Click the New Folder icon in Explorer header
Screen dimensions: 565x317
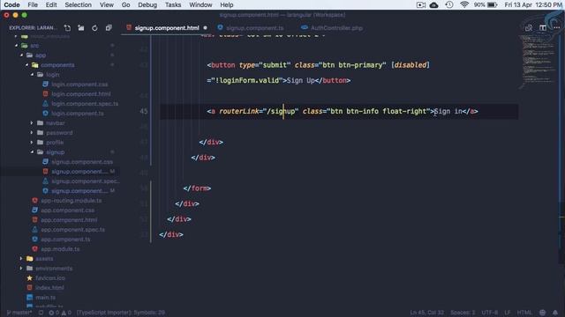[81, 27]
